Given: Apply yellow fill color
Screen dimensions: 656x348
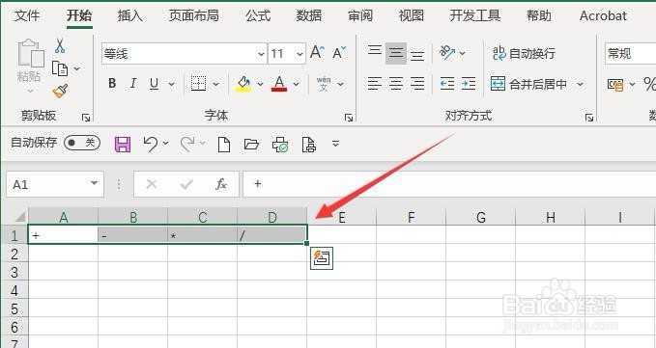Looking at the screenshot, I should 243,84.
